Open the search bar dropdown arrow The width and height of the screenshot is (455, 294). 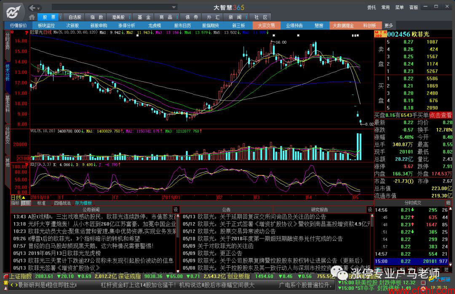[x=174, y=8]
